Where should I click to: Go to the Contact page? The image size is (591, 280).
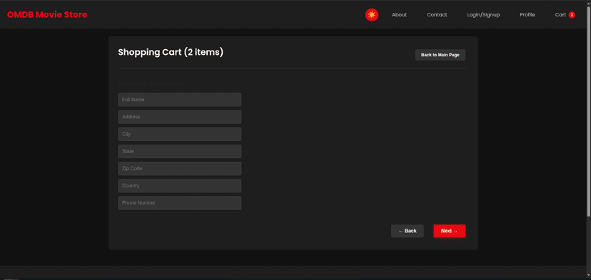(x=437, y=15)
